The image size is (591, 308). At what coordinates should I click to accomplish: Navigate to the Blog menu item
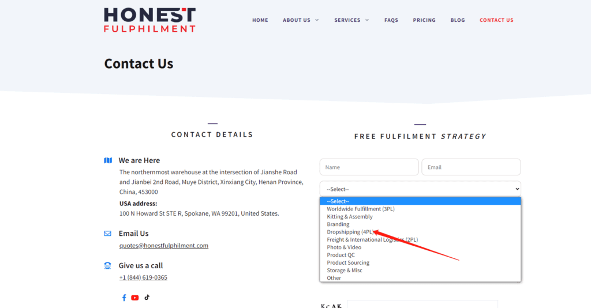(x=458, y=20)
